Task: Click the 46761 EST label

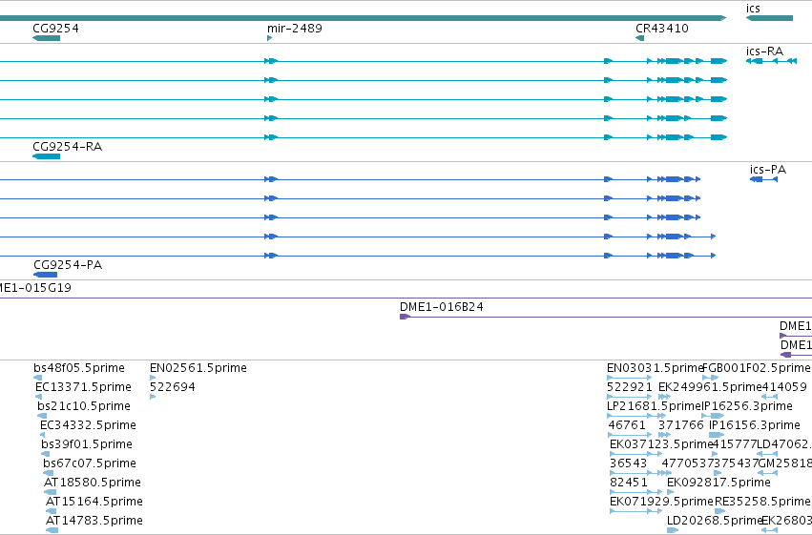Action: click(627, 425)
